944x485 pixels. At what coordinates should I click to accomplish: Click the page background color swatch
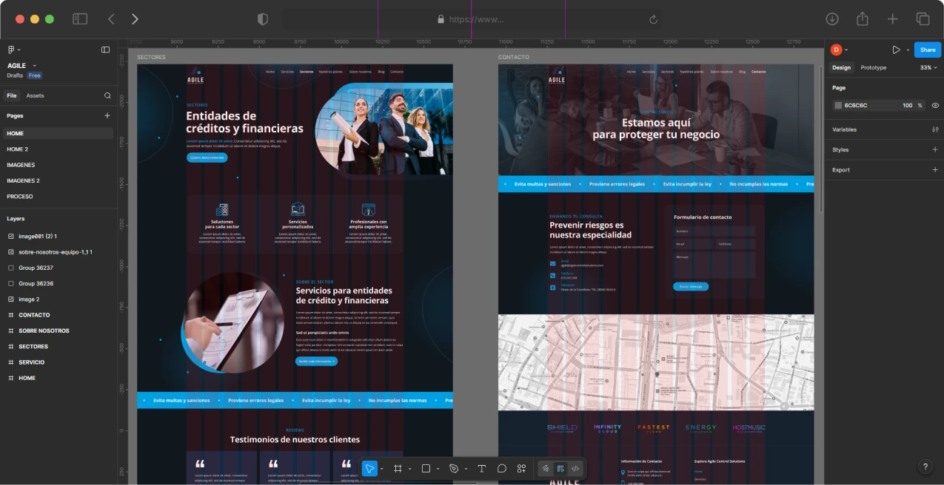838,106
